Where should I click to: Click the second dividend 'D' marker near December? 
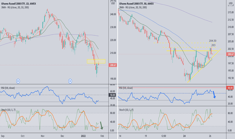tap(70, 81)
